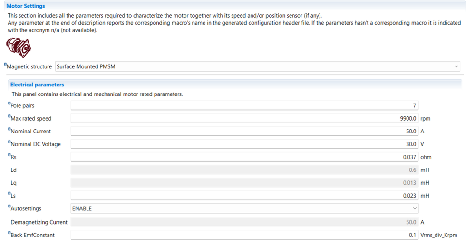This screenshot has width=475, height=245.
Task: Select the Nominal Current value field
Action: click(x=244, y=131)
